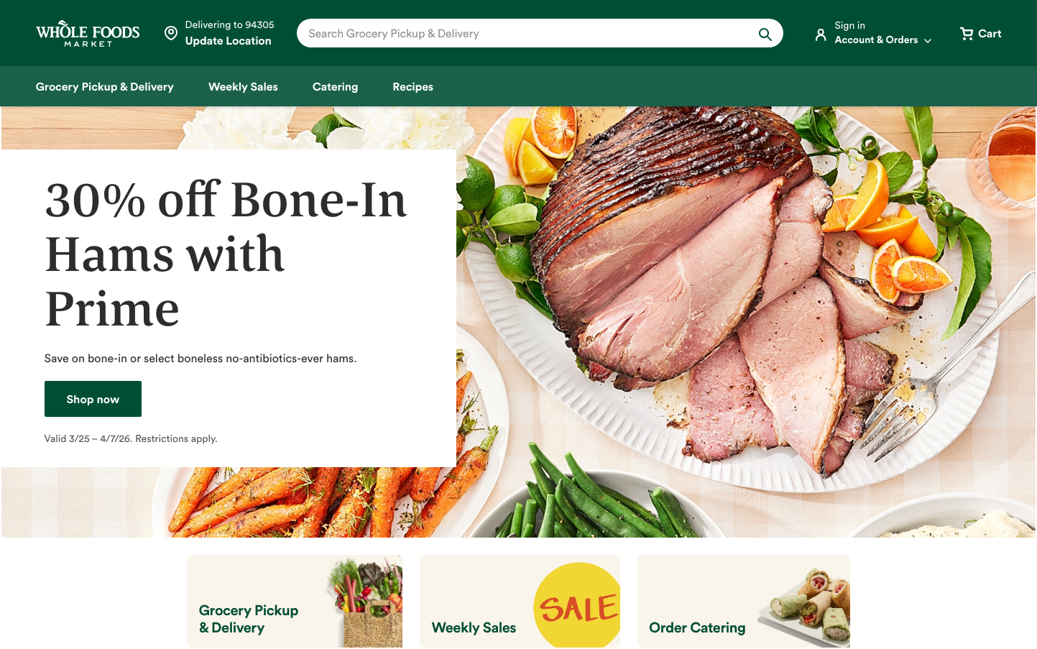Image resolution: width=1037 pixels, height=649 pixels.
Task: Click the grocery bag image
Action: tap(365, 602)
